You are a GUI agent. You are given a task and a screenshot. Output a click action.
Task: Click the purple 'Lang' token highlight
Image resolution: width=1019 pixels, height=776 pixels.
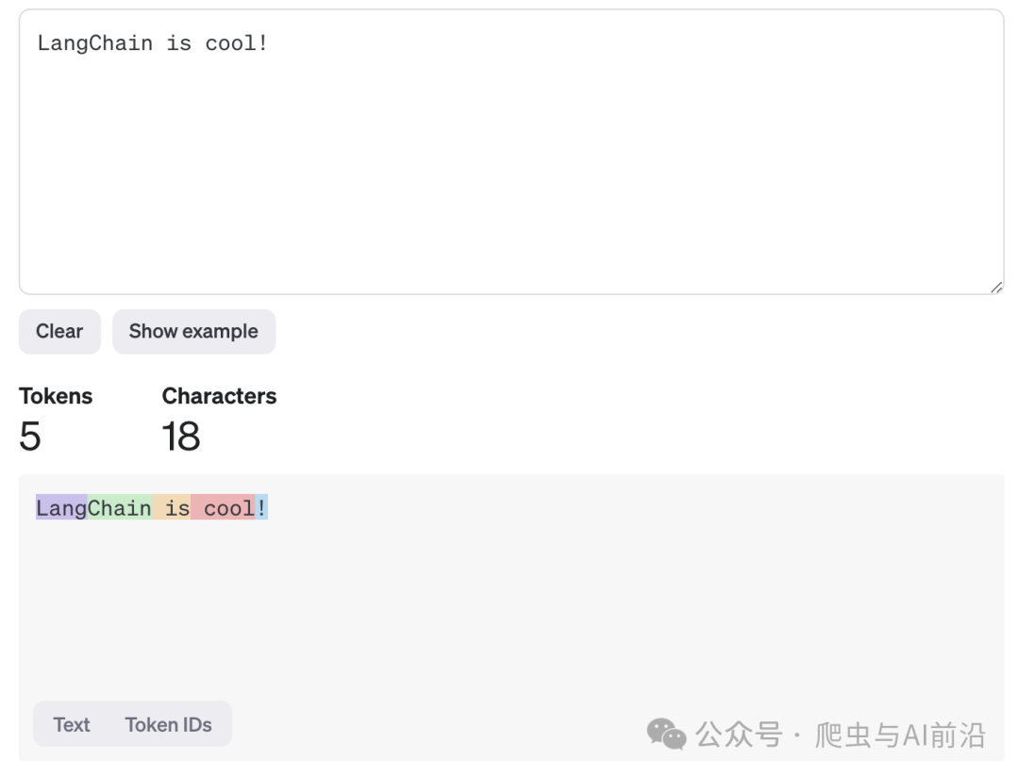(61, 508)
